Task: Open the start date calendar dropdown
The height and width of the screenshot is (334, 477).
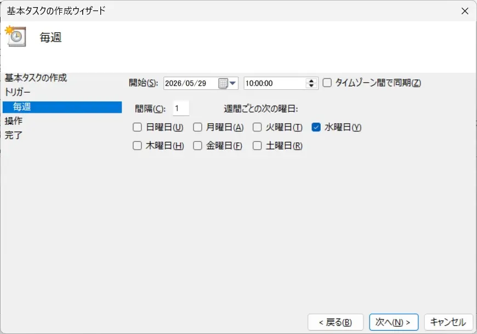Action: coord(232,83)
